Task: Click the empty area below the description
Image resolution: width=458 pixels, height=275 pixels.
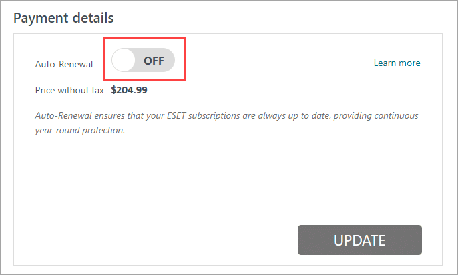Action: 227,174
